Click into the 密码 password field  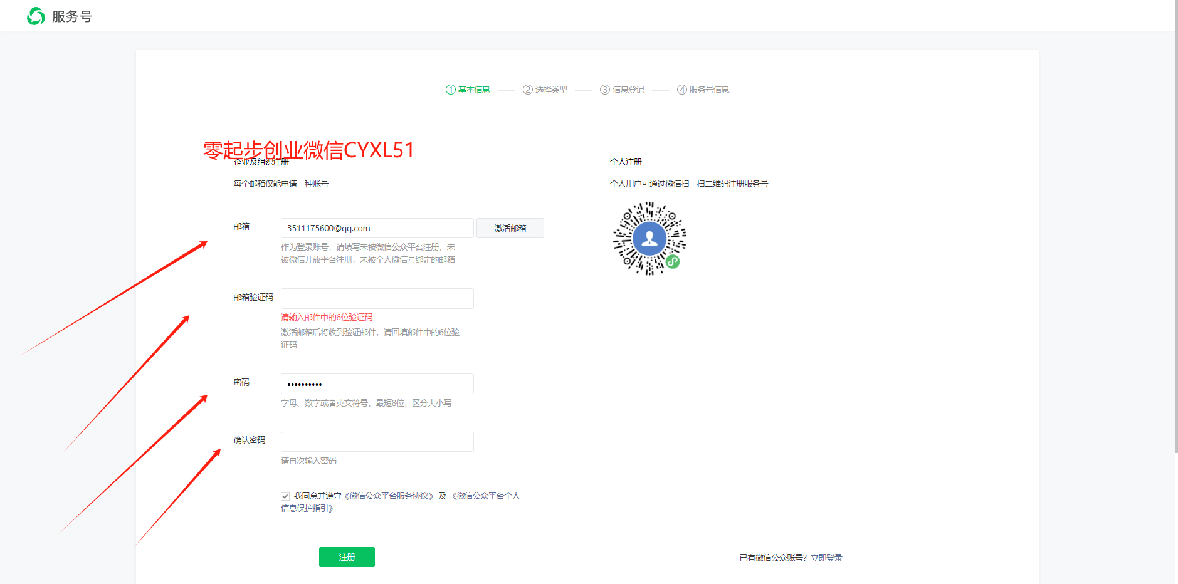pyautogui.click(x=377, y=383)
